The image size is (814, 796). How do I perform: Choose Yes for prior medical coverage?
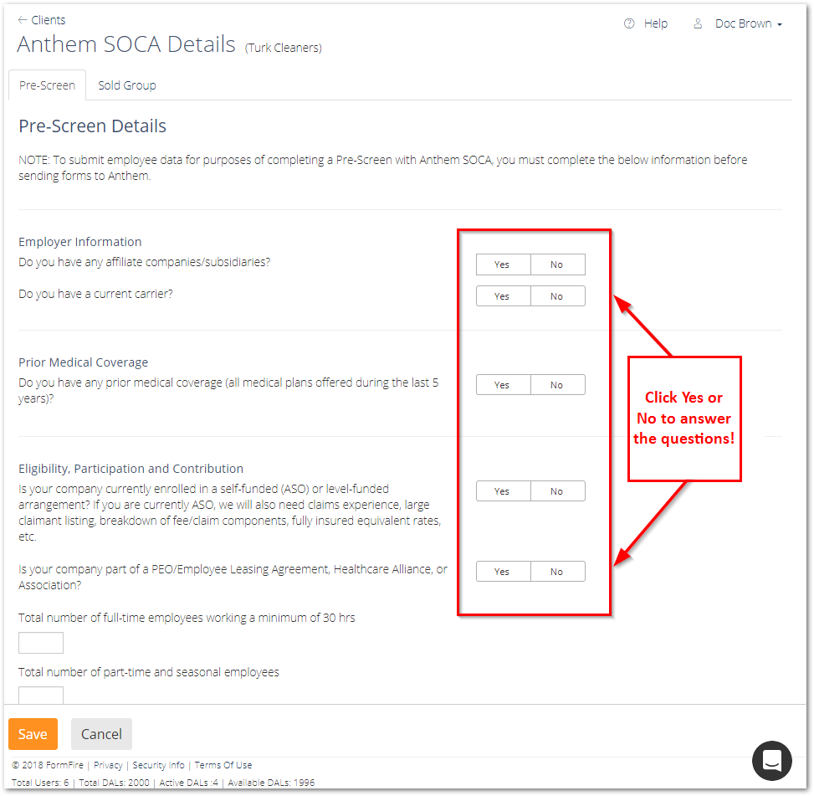pos(503,385)
